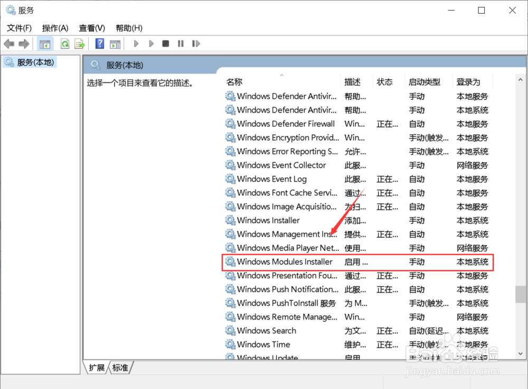Switch to the 标准 tab
The image size is (528, 389).
[120, 367]
